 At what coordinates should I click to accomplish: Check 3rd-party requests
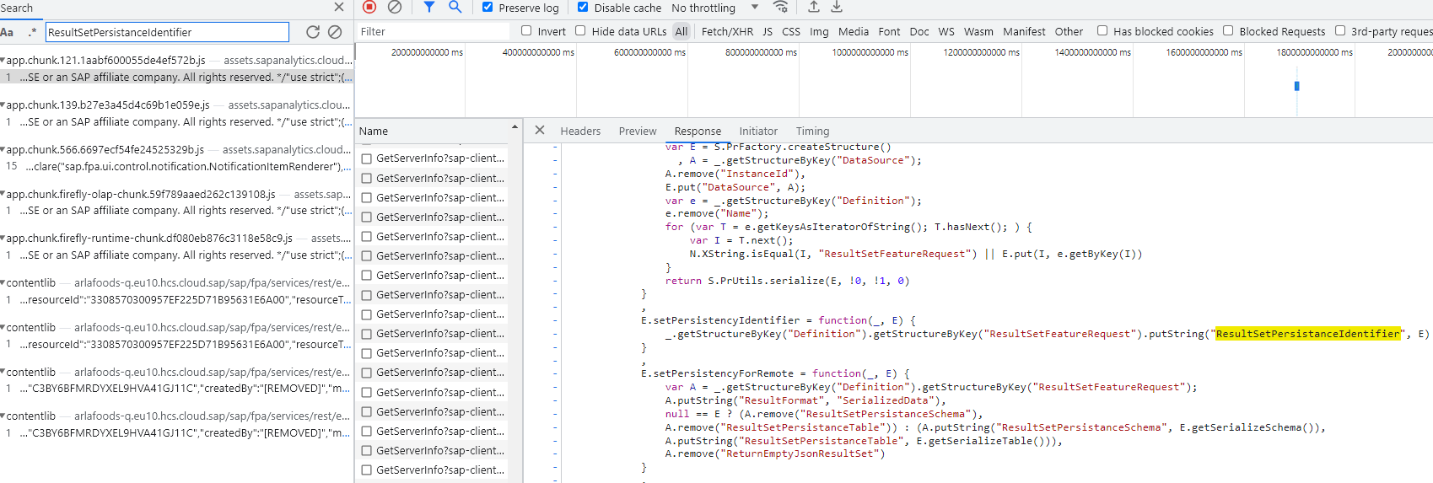[x=1340, y=31]
